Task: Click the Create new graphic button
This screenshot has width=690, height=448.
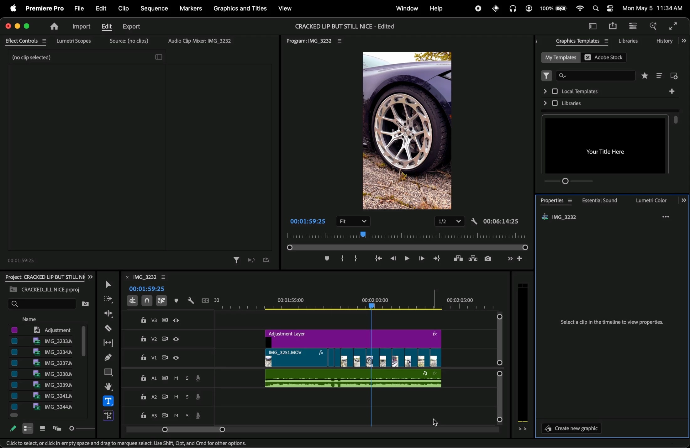Action: tap(571, 429)
